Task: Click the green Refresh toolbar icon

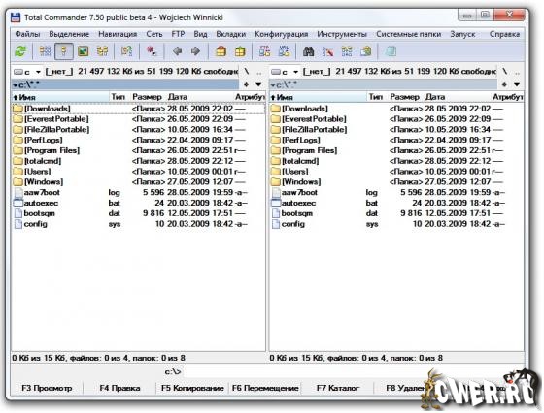Action: click(20, 51)
